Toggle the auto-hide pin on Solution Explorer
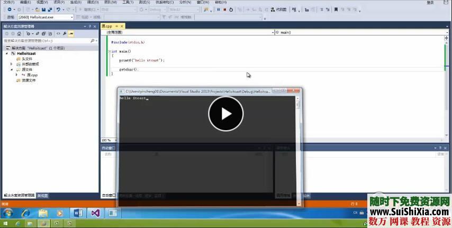Viewport: 452px width, 228px height. [89, 26]
